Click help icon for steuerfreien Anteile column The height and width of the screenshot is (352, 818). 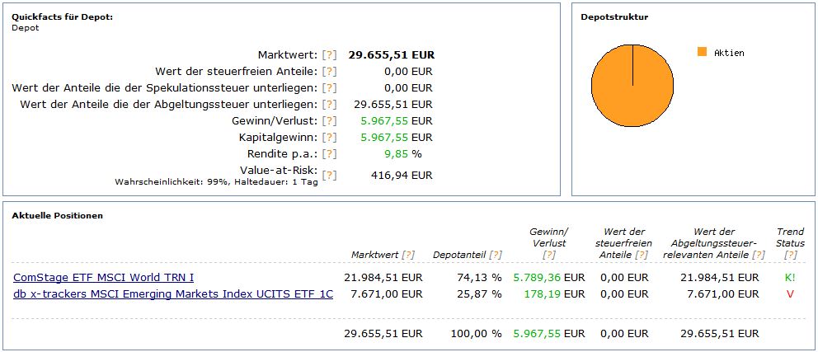click(x=642, y=256)
